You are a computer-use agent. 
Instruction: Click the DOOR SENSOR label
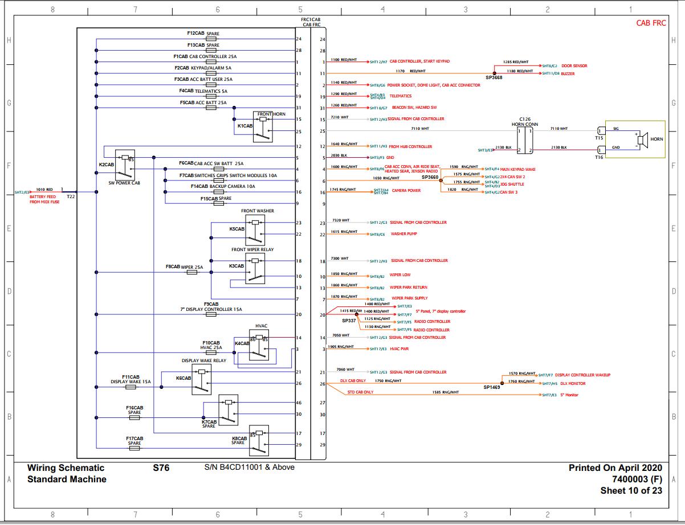pyautogui.click(x=574, y=66)
